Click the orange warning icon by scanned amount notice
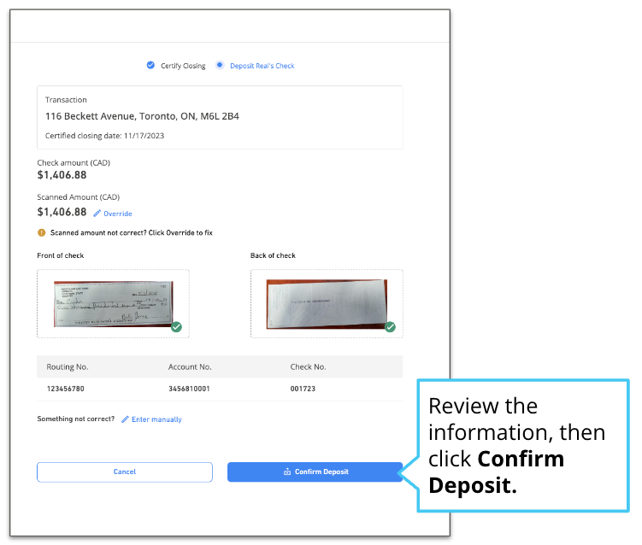 [x=41, y=232]
